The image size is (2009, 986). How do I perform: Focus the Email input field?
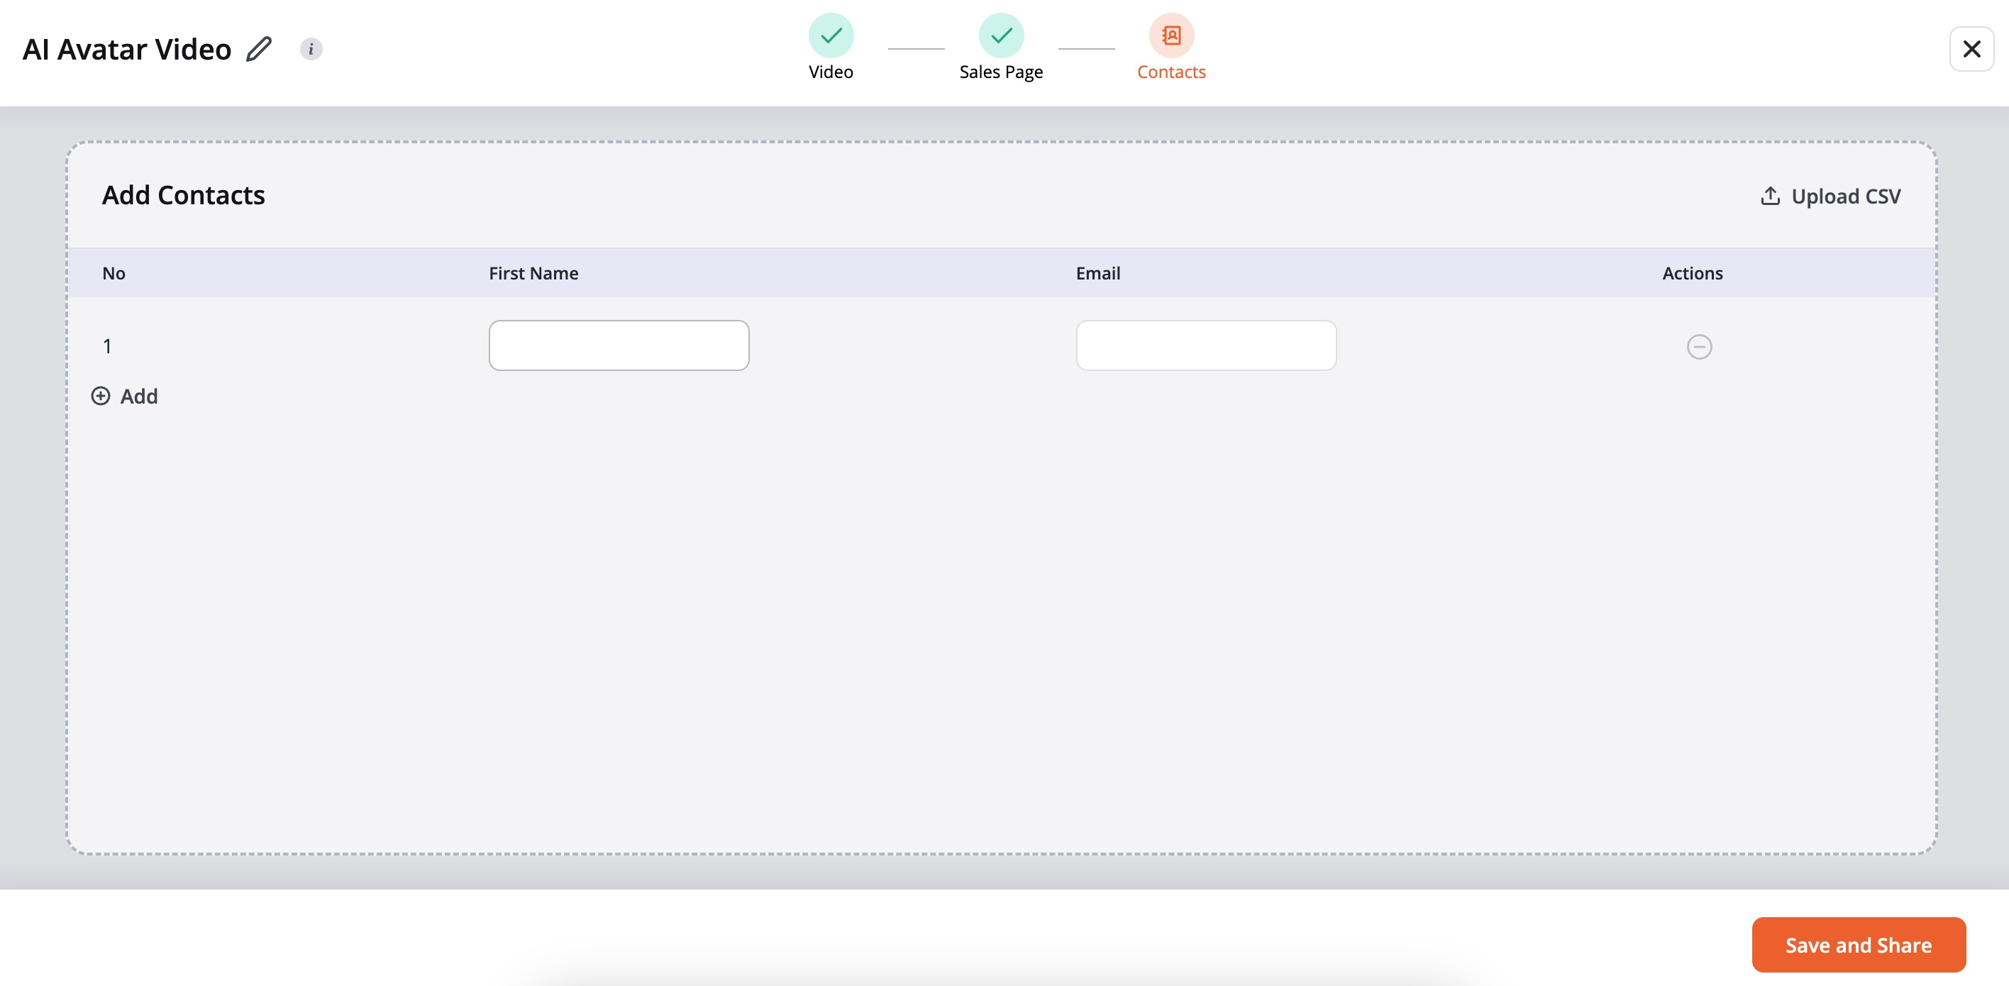point(1206,345)
